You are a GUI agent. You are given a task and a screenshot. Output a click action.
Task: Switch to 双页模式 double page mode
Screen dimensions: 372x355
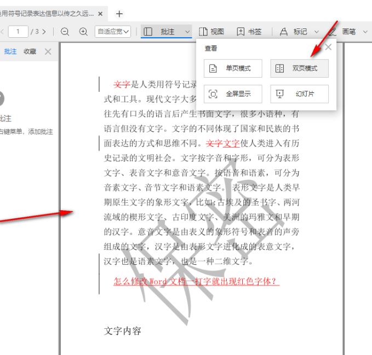tap(299, 68)
